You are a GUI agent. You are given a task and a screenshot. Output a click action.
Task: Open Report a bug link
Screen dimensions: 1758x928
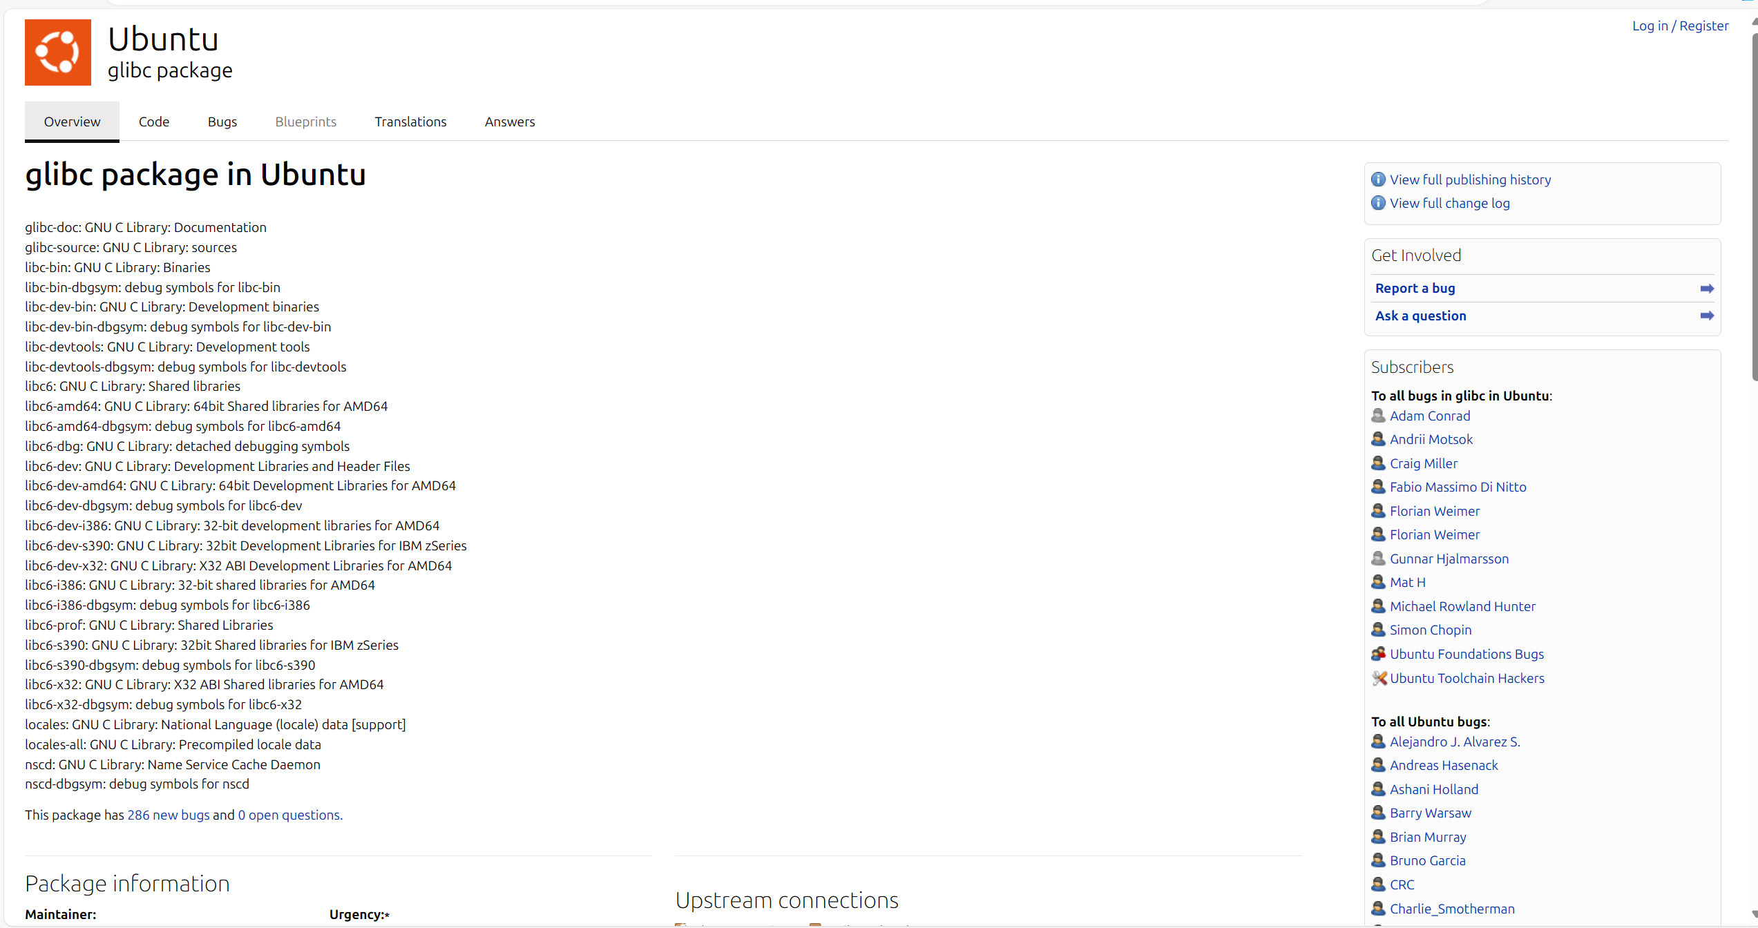(1415, 289)
